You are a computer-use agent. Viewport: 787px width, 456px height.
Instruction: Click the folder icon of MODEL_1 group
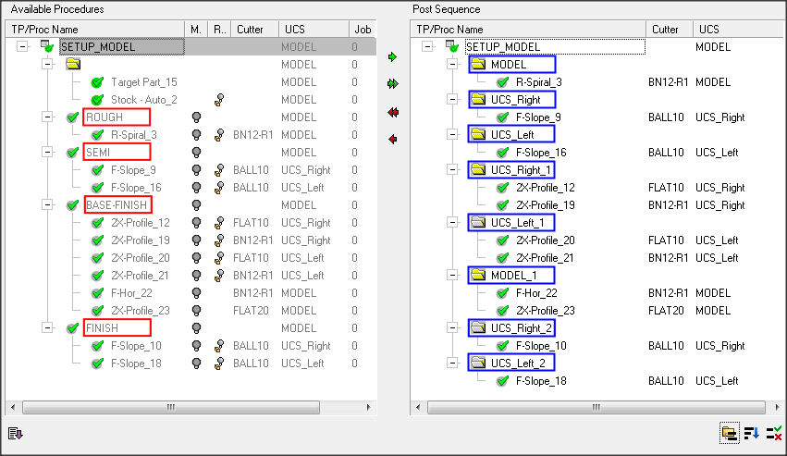tap(478, 276)
